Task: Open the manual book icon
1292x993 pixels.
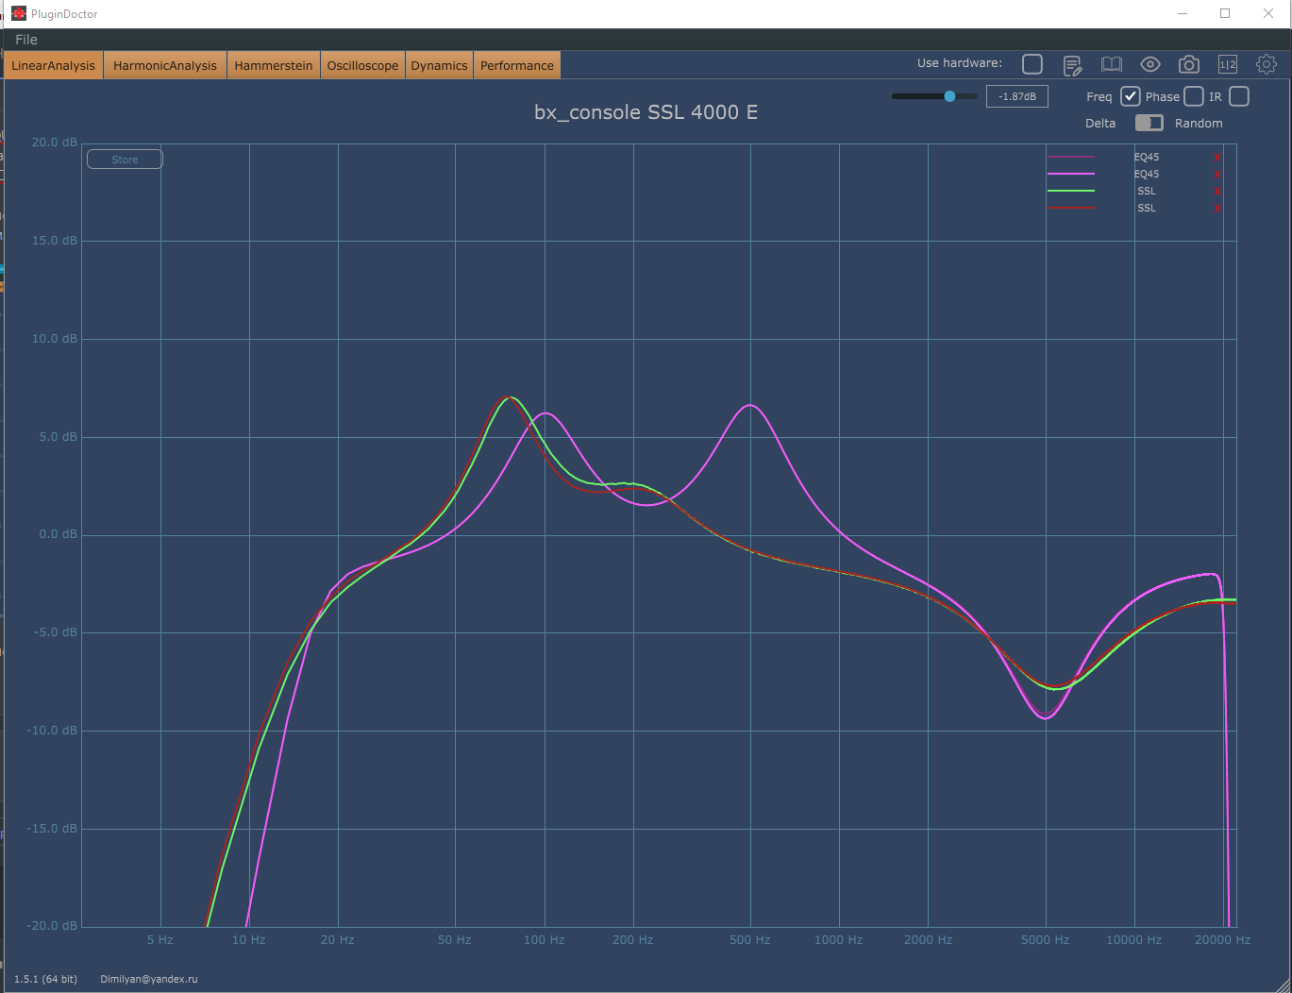Action: click(x=1112, y=64)
